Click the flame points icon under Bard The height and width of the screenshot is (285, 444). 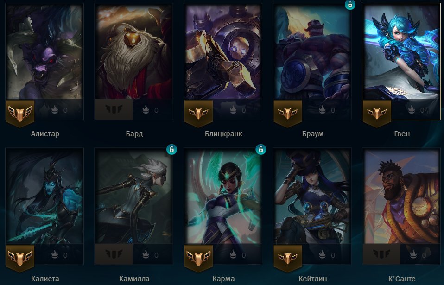[146, 109]
